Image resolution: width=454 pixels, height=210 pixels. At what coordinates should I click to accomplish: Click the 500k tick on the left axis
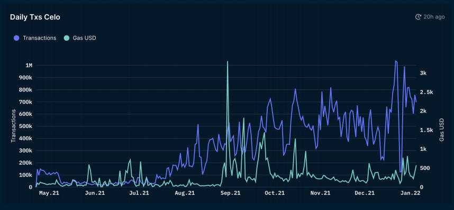[26, 126]
